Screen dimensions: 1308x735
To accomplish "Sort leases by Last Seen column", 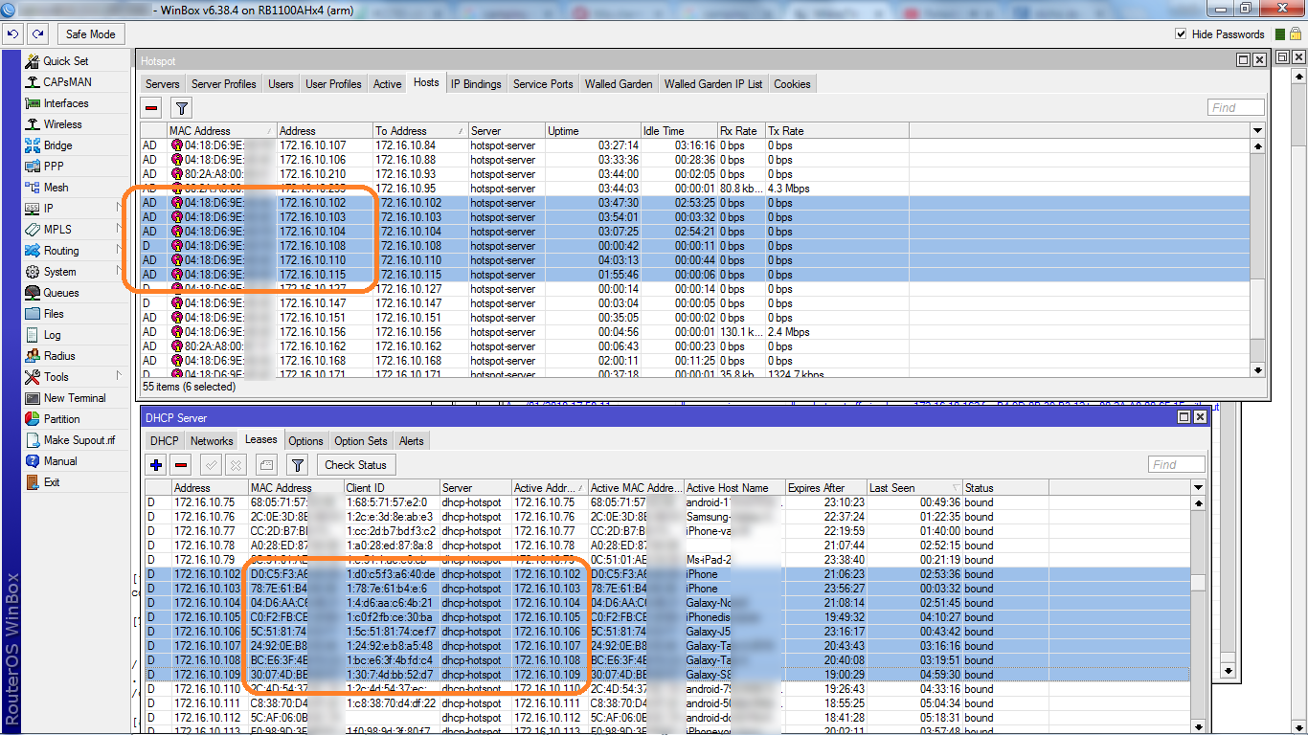I will [x=914, y=488].
